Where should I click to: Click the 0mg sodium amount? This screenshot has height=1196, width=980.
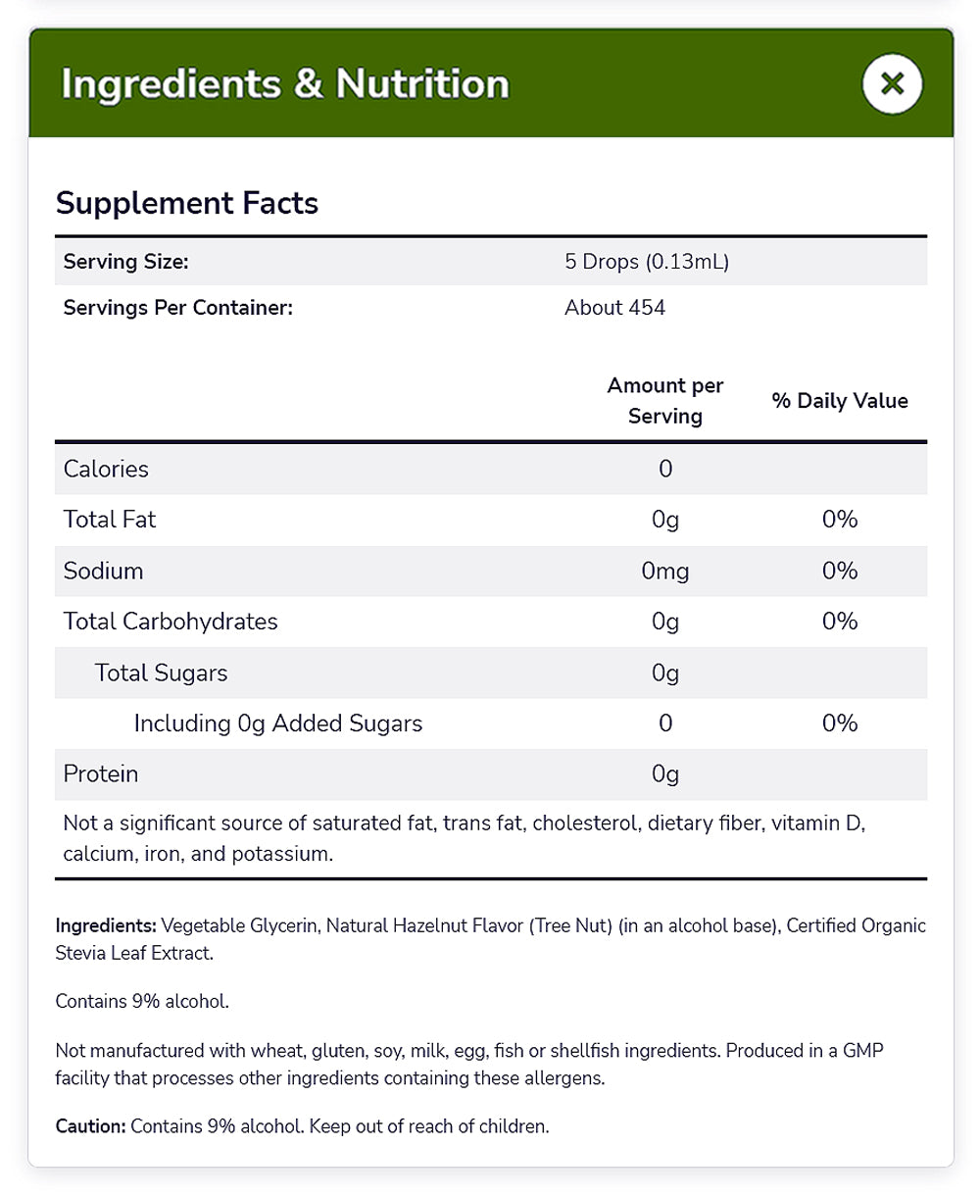pyautogui.click(x=665, y=571)
